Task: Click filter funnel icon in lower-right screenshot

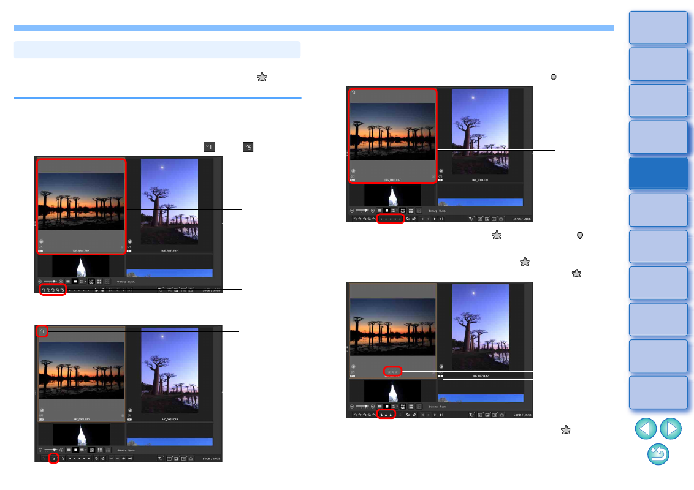Action: [472, 415]
